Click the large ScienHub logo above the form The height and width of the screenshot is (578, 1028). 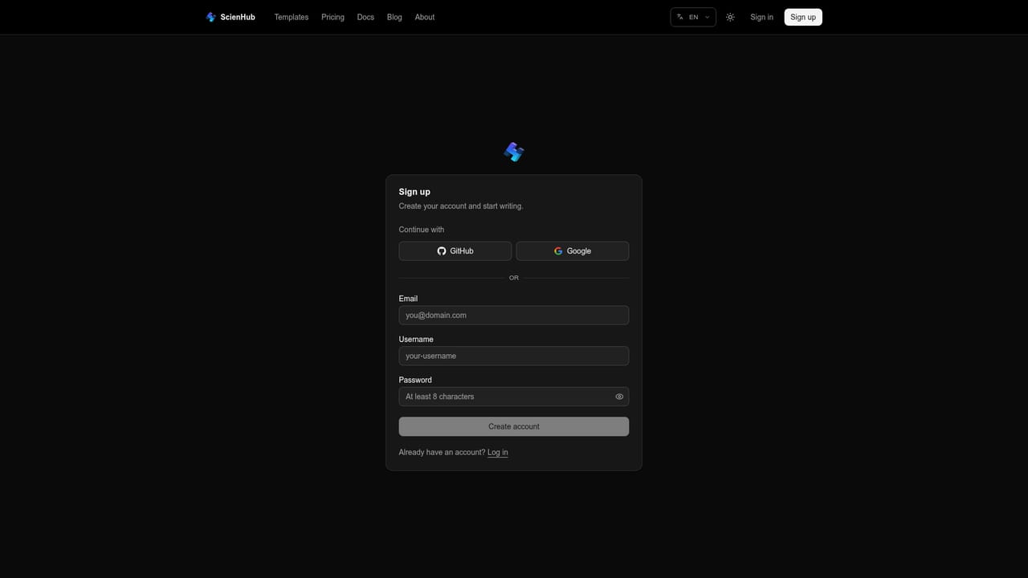[514, 152]
